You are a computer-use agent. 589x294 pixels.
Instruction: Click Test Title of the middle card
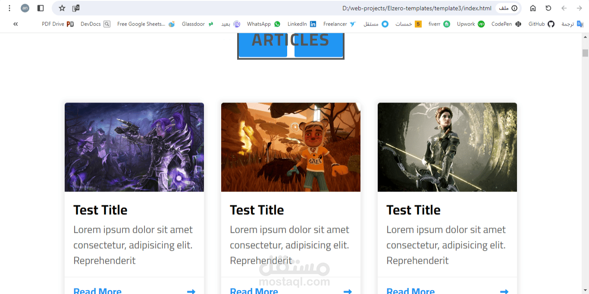(x=257, y=210)
